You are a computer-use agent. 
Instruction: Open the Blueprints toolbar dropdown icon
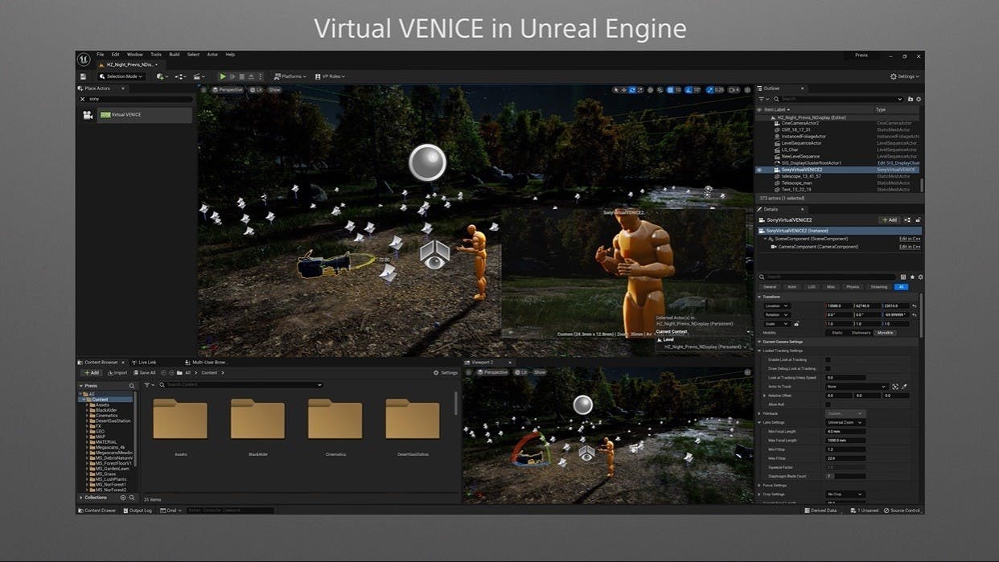(x=180, y=76)
